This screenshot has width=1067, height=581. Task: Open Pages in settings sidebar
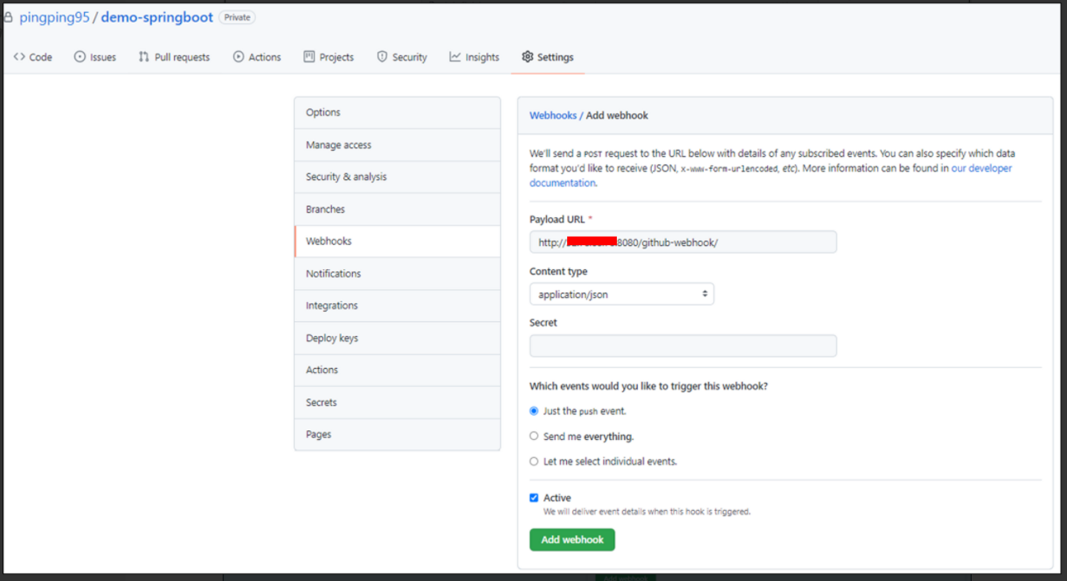tap(398, 434)
